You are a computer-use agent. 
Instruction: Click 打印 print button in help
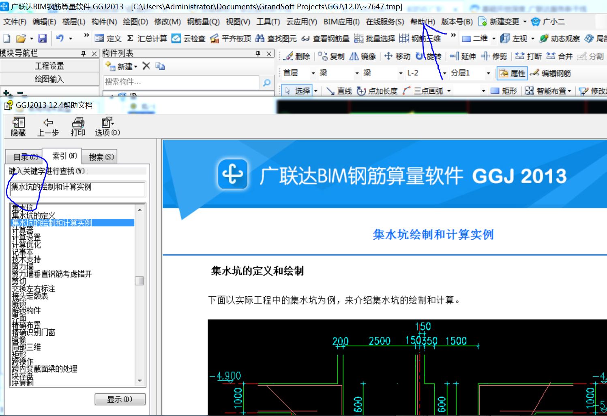pyautogui.click(x=78, y=127)
